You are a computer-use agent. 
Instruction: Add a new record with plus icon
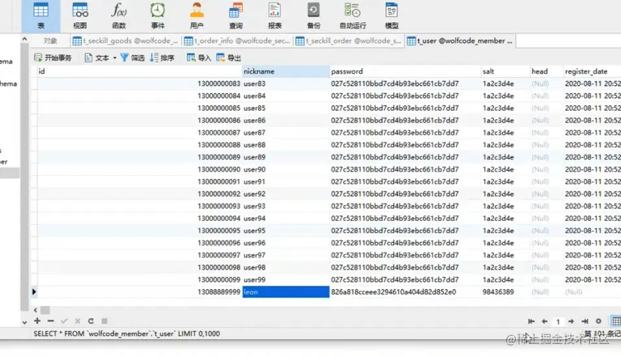[37, 321]
